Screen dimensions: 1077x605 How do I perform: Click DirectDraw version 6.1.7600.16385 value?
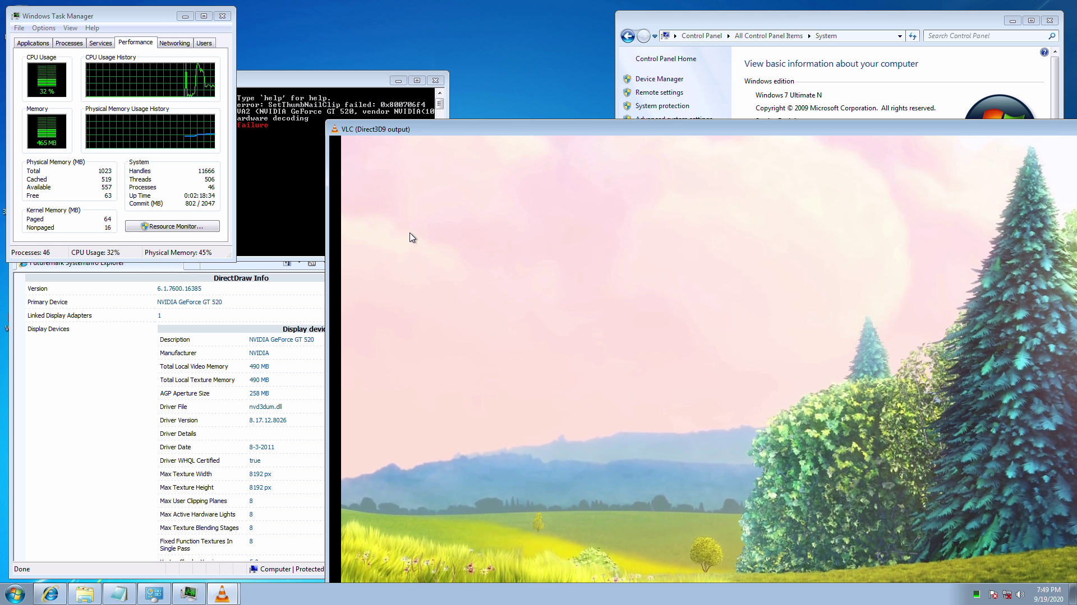point(179,288)
